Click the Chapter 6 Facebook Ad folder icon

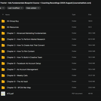[x=3, y=63]
